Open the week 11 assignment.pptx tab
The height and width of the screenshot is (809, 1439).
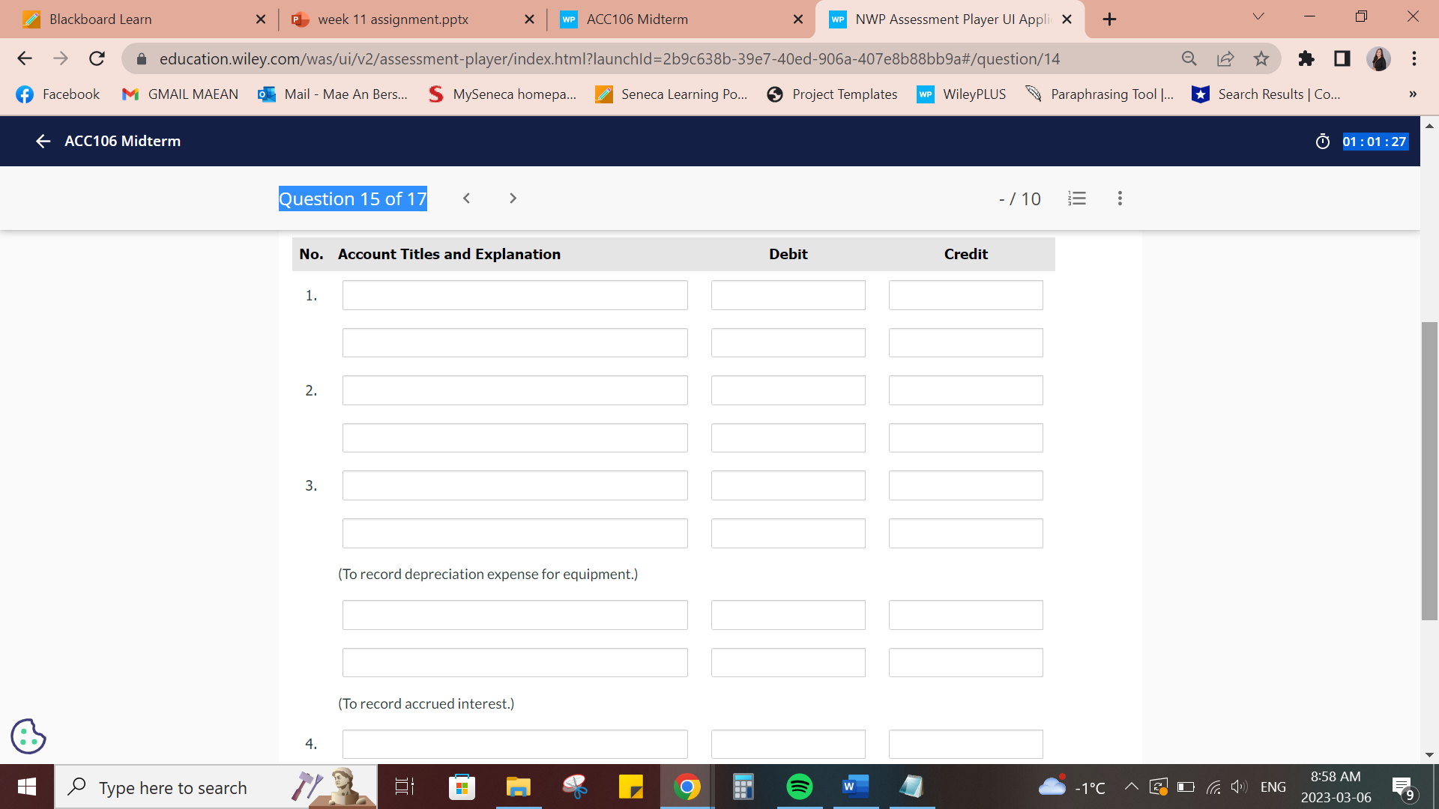(x=392, y=19)
